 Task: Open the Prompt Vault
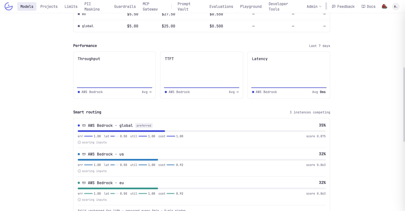tap(184, 6)
